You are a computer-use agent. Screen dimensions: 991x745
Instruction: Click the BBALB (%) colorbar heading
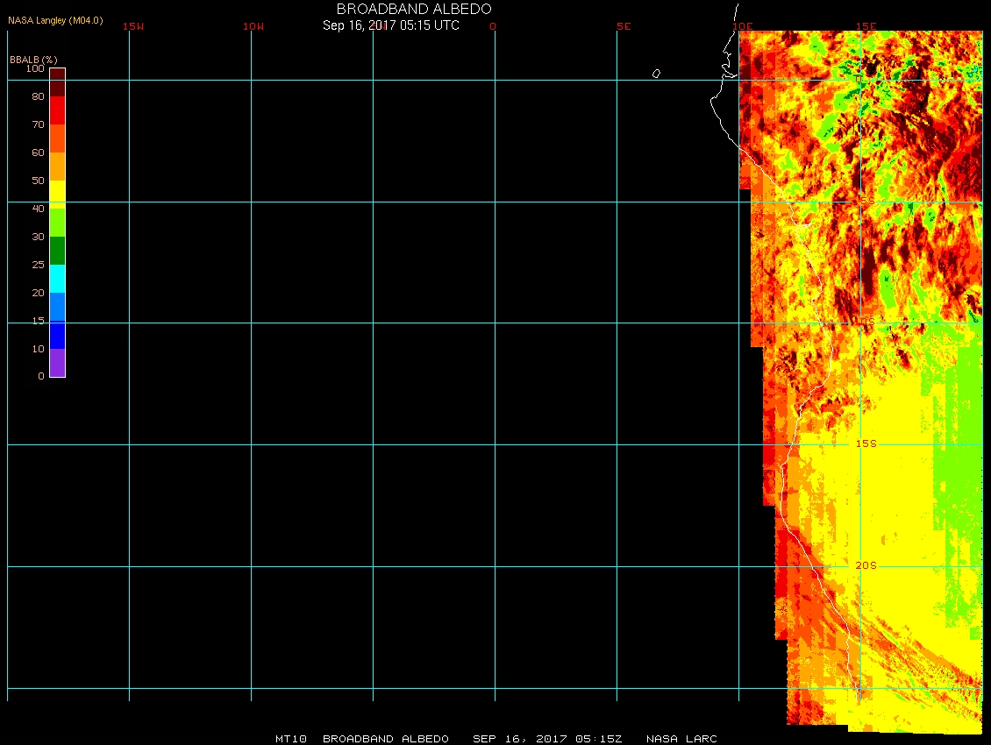point(33,59)
